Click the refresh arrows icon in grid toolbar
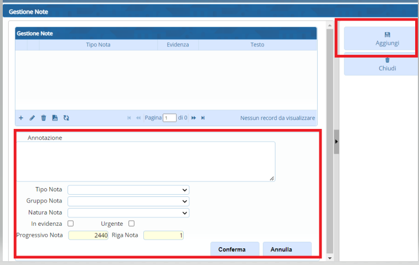Screen dimensions: 419x265 66,118
